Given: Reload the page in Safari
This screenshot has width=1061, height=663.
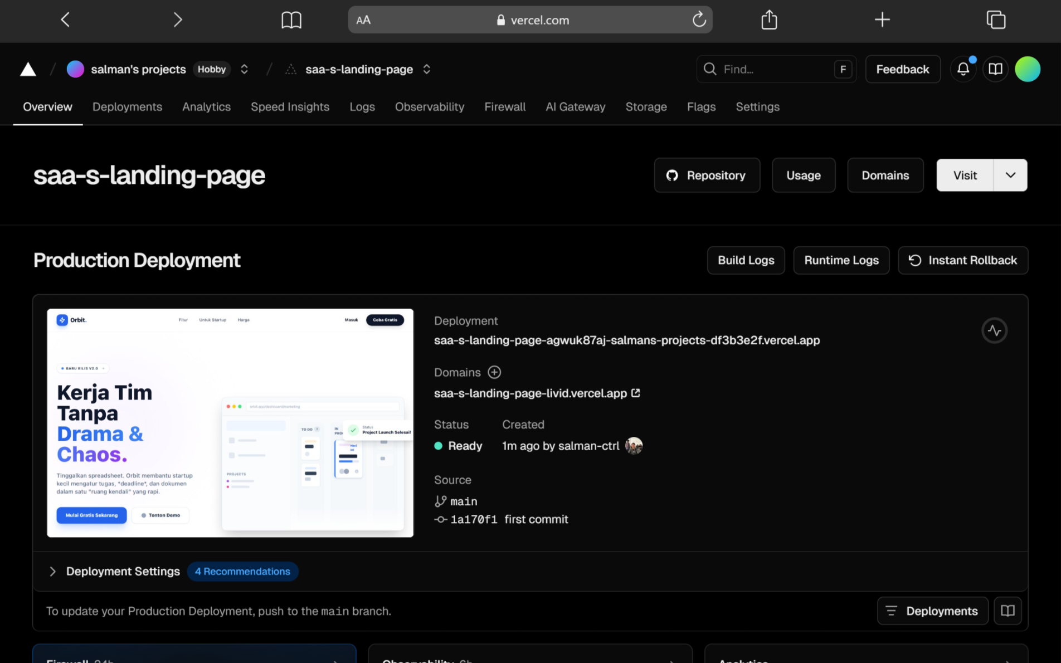Looking at the screenshot, I should (x=699, y=20).
